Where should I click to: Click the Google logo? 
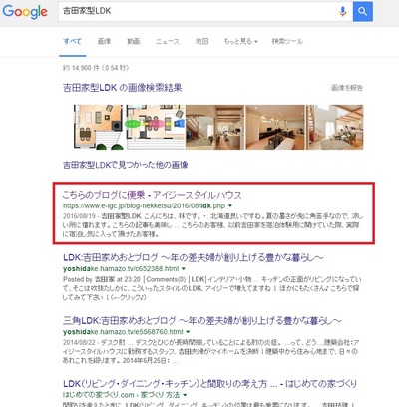coord(25,12)
